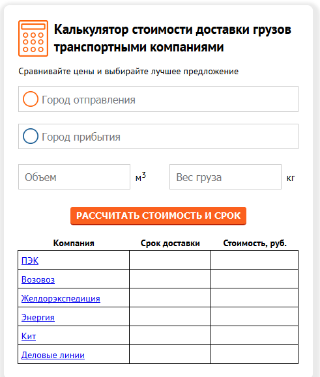Click РАССЧИТАТЬ СТОИМОСТЬ И СРОК button
The width and height of the screenshot is (320, 377).
158,216
